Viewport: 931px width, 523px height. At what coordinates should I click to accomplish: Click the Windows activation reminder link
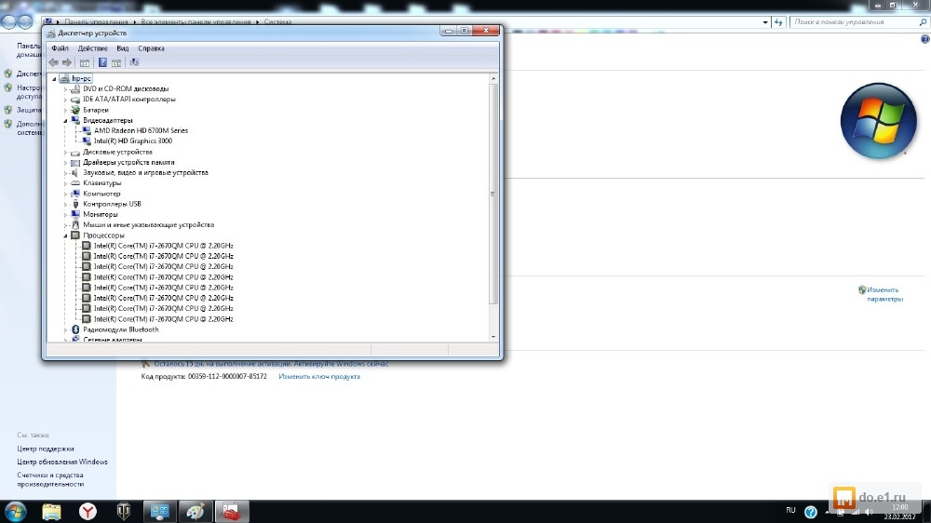pyautogui.click(x=271, y=363)
